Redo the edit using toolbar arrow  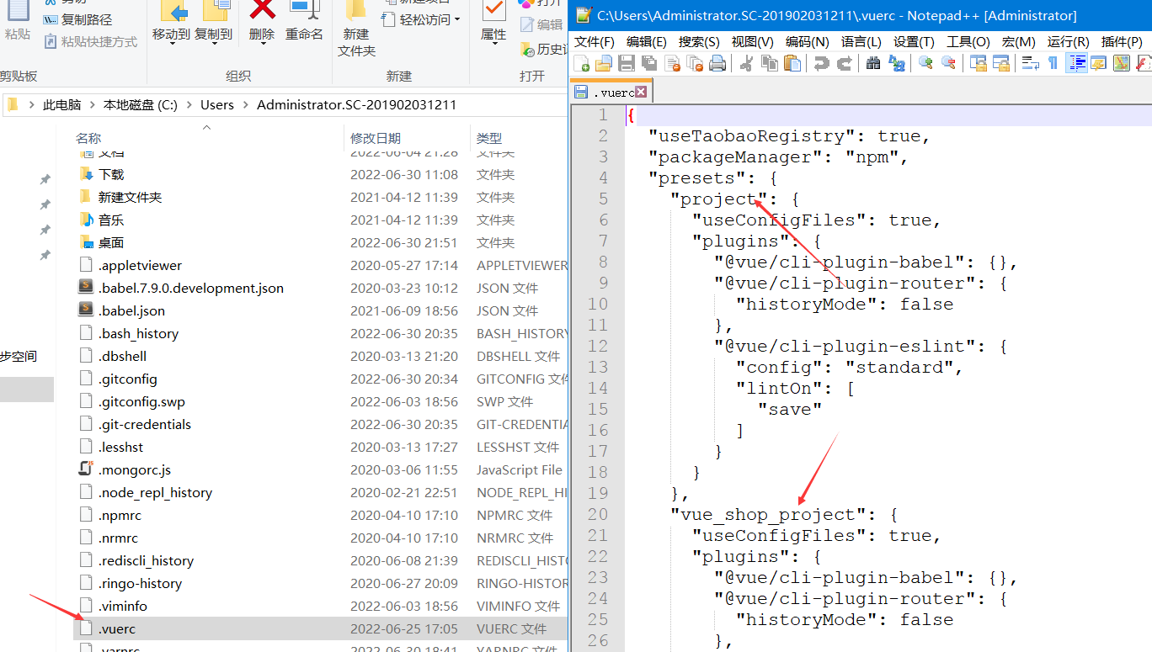click(x=844, y=63)
